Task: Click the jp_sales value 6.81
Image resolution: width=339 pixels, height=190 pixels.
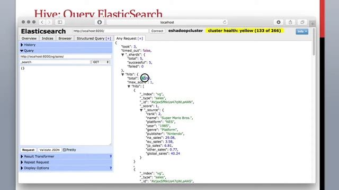Action: tap(168, 146)
